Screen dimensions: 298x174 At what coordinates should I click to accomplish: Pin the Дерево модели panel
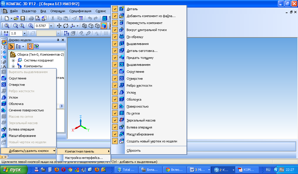coord(58,40)
